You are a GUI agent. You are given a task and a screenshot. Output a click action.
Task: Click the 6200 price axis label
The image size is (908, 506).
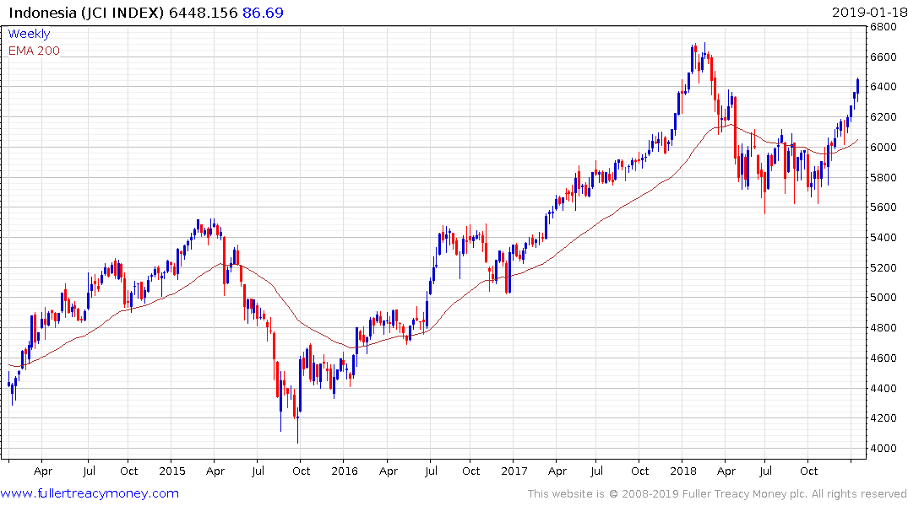point(884,117)
